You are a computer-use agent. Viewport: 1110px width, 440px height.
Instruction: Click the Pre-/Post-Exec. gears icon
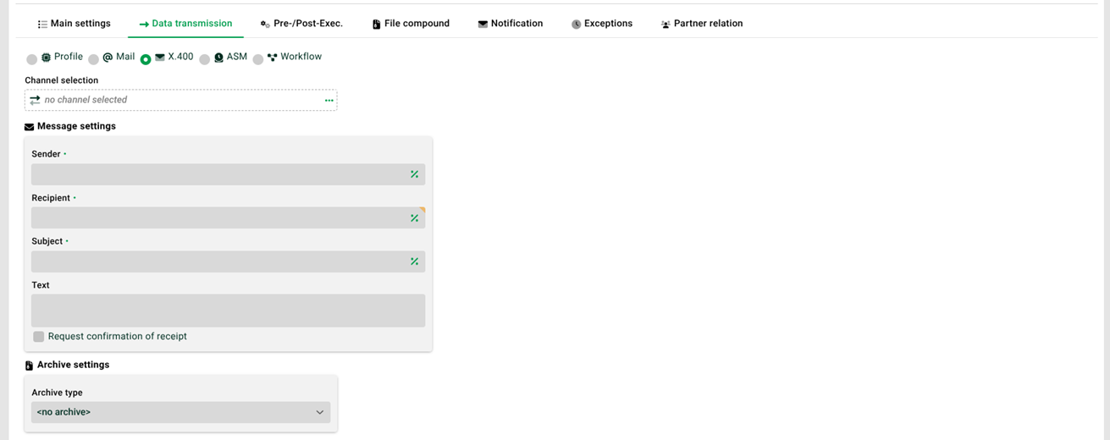pos(265,25)
